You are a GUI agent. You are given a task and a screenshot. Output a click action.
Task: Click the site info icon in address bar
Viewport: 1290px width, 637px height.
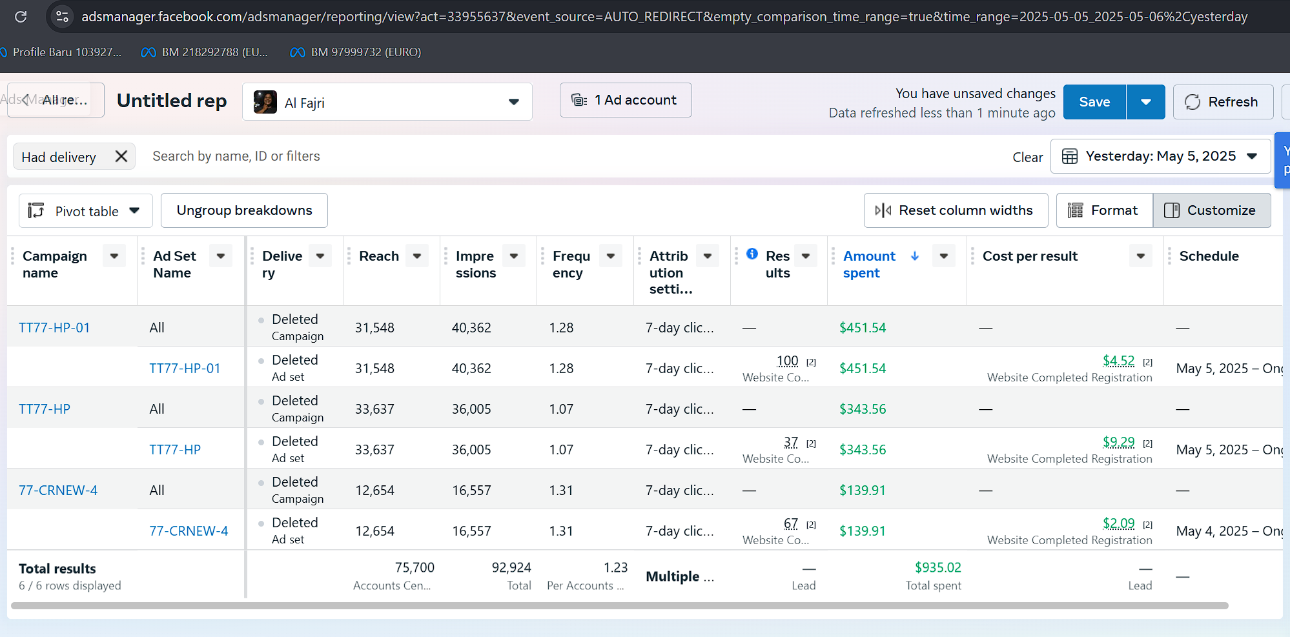[62, 17]
